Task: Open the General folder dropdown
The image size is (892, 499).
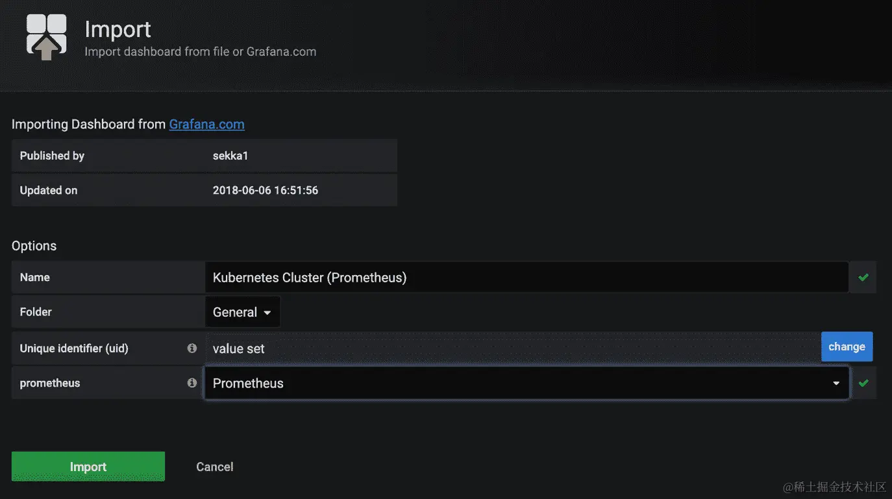Action: pyautogui.click(x=243, y=312)
